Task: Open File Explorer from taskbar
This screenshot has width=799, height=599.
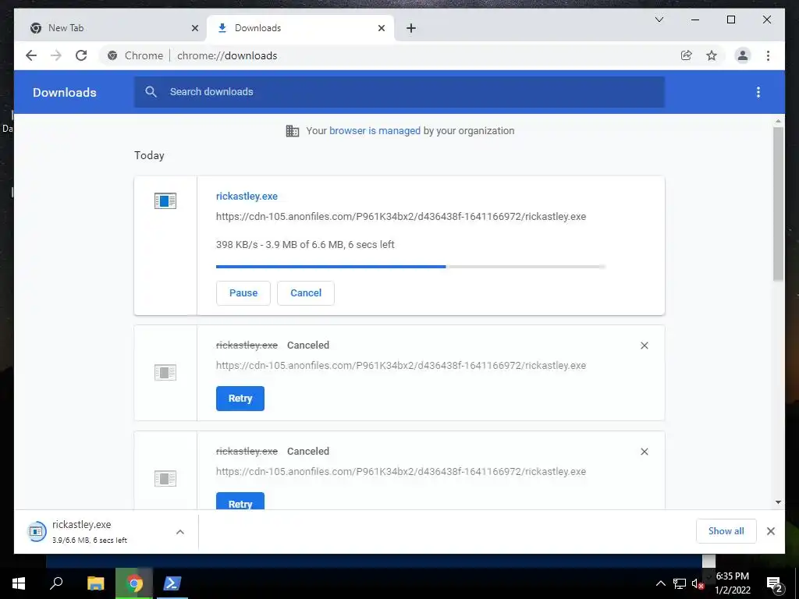Action: 95,583
